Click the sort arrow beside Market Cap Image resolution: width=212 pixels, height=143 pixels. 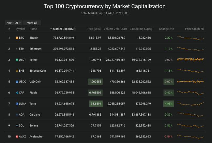tap(51, 29)
